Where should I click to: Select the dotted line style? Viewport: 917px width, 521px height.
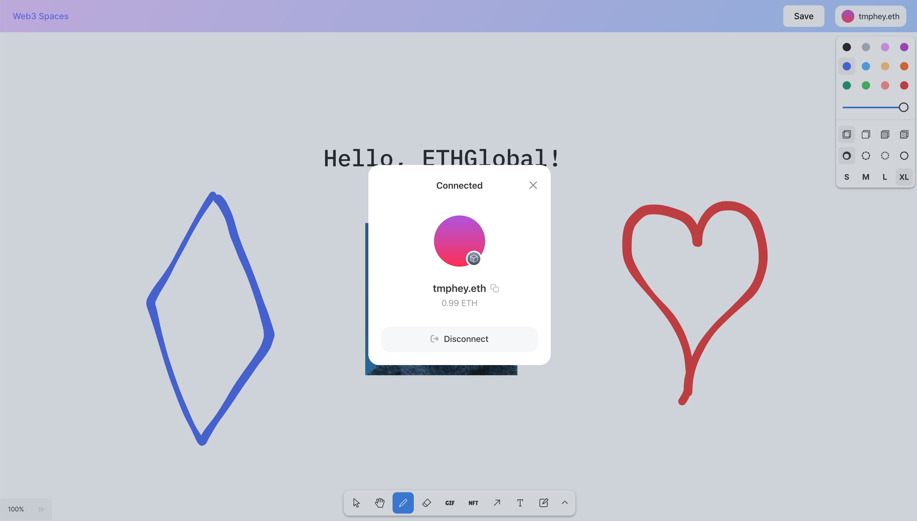pyautogui.click(x=885, y=156)
